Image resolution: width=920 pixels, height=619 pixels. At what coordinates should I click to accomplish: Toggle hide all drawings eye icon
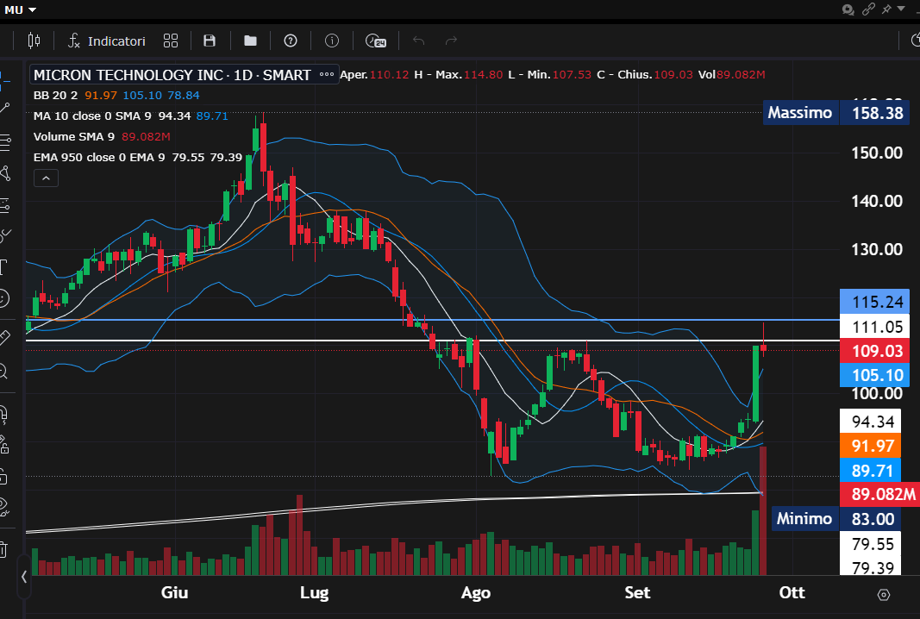click(4, 505)
